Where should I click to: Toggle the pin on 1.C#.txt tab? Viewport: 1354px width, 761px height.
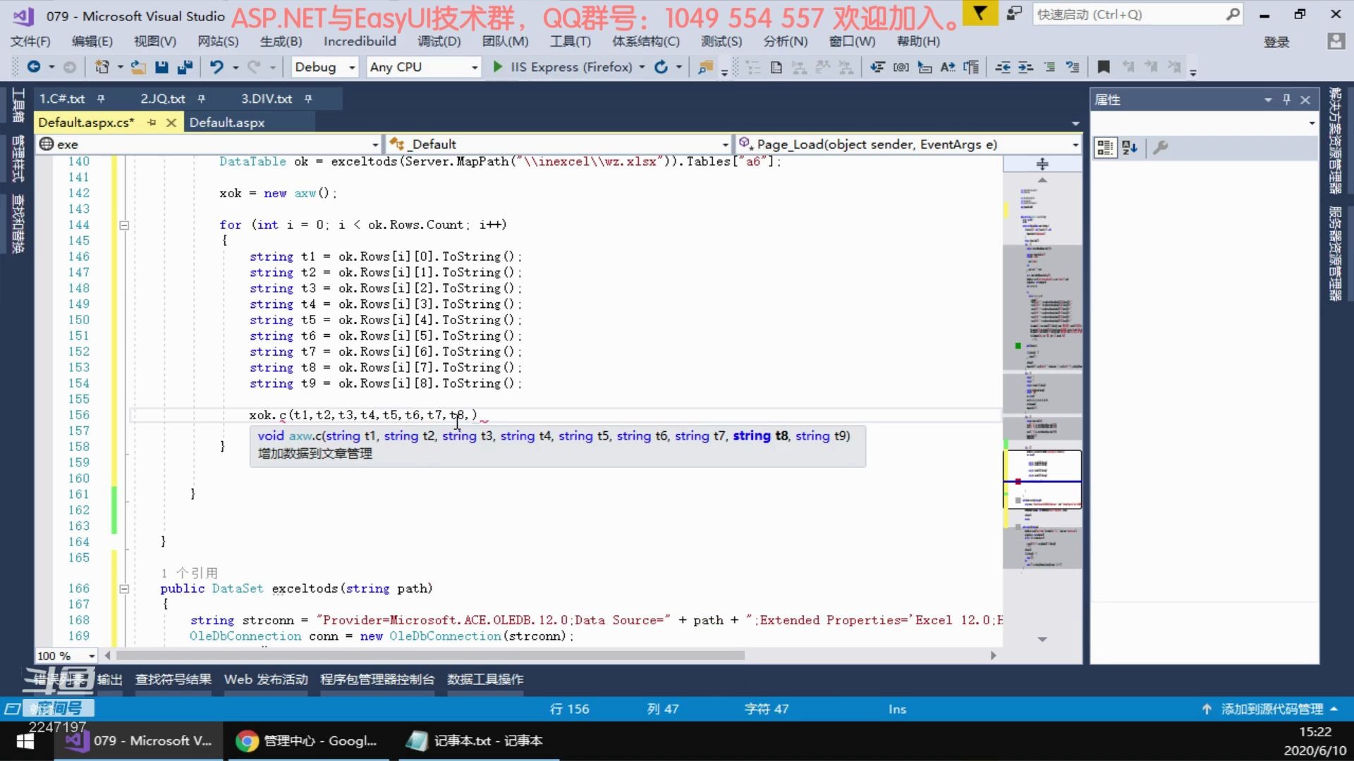[x=101, y=99]
